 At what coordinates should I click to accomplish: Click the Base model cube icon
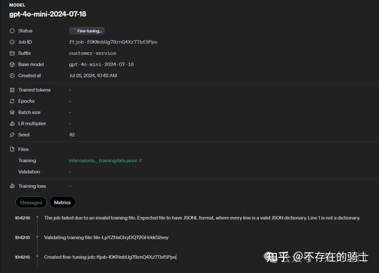pos(12,64)
